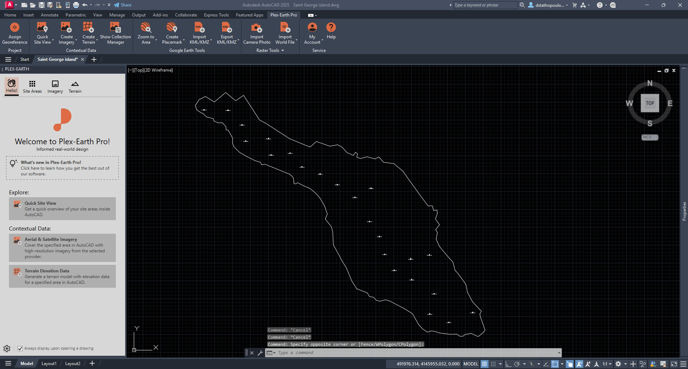This screenshot has height=369, width=688.
Task: Toggle ortho mode in status bar
Action: coord(508,364)
